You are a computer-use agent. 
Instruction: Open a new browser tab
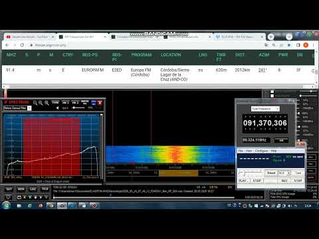click(x=270, y=37)
